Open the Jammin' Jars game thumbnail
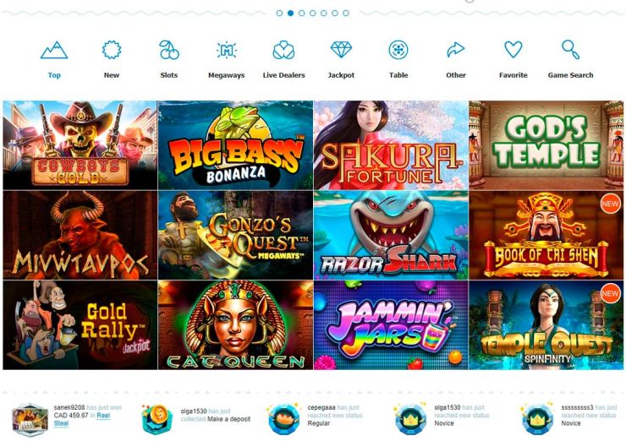The height and width of the screenshot is (441, 626). click(391, 325)
